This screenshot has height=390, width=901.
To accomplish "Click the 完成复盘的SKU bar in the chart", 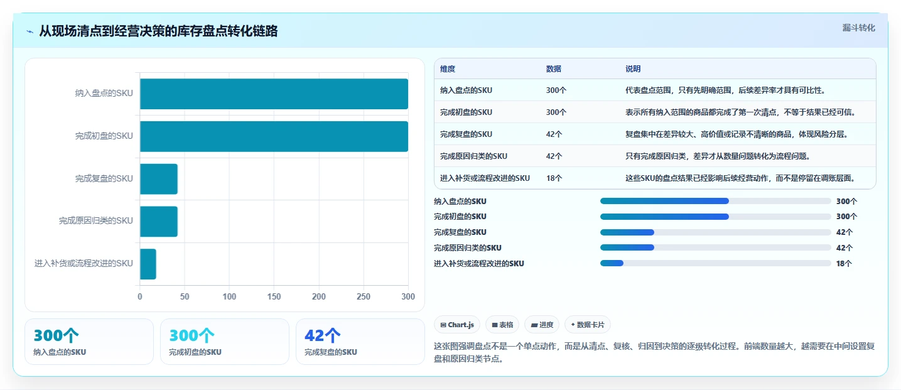I will click(159, 179).
